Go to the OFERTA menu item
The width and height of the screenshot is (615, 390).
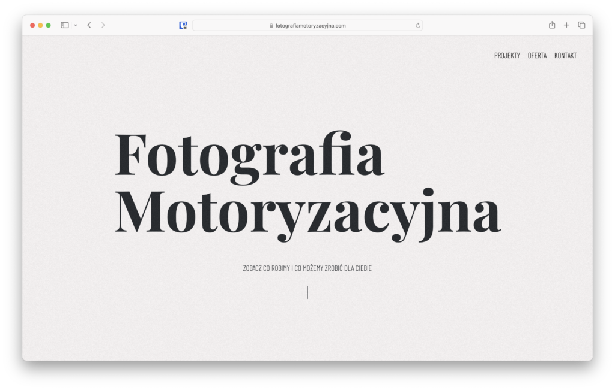coord(537,56)
